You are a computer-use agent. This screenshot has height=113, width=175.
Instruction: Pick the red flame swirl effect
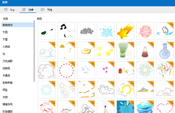47,107
